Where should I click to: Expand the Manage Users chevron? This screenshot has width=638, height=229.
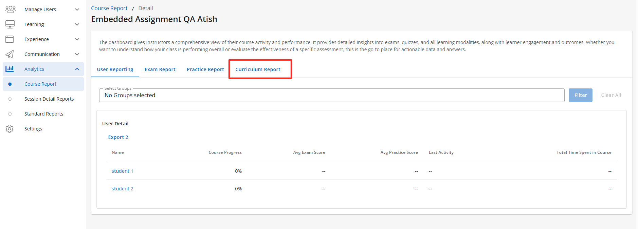point(77,9)
